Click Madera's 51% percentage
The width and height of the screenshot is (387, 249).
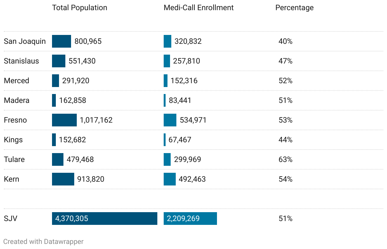point(285,100)
